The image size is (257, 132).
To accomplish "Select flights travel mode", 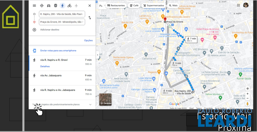I will pyautogui.click(x=76, y=5).
